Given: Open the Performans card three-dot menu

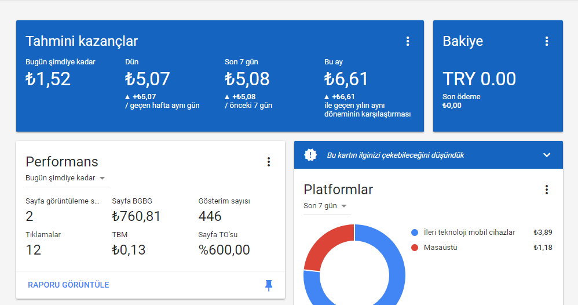Looking at the screenshot, I should [269, 162].
